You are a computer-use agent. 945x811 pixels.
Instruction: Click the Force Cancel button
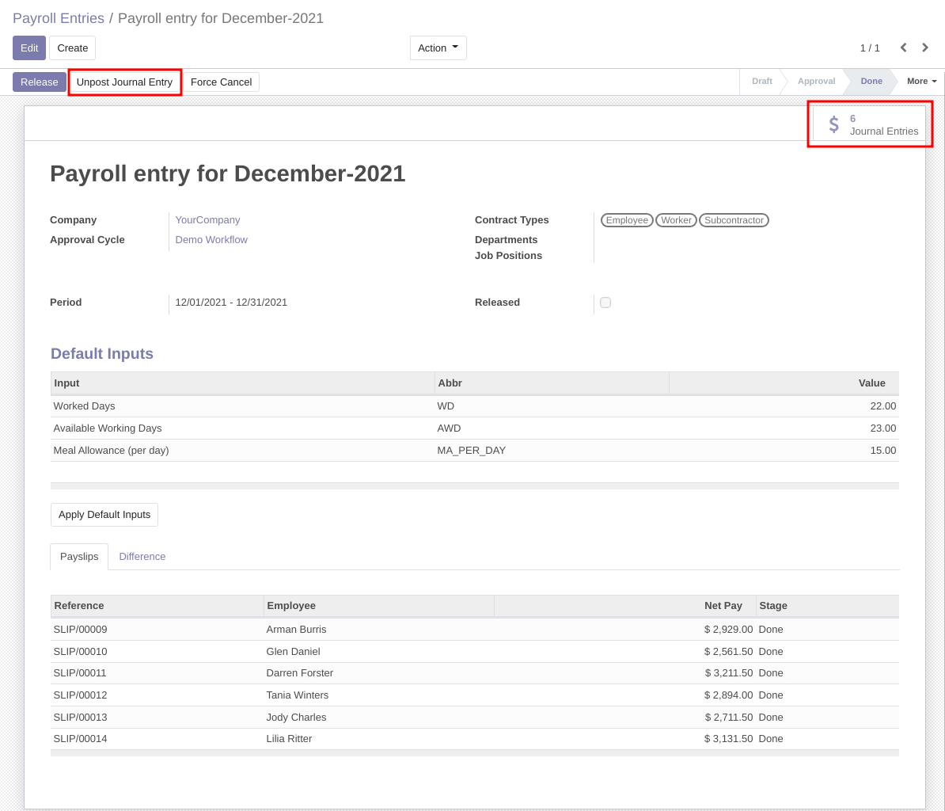[x=222, y=82]
